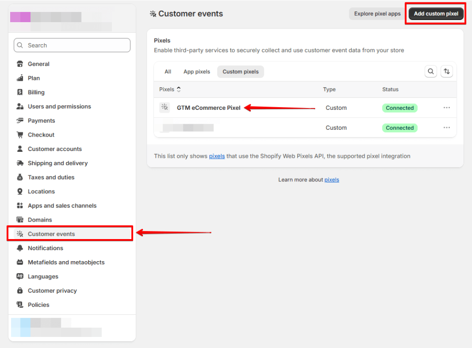
Task: Click the Payments card icon
Action: point(20,120)
